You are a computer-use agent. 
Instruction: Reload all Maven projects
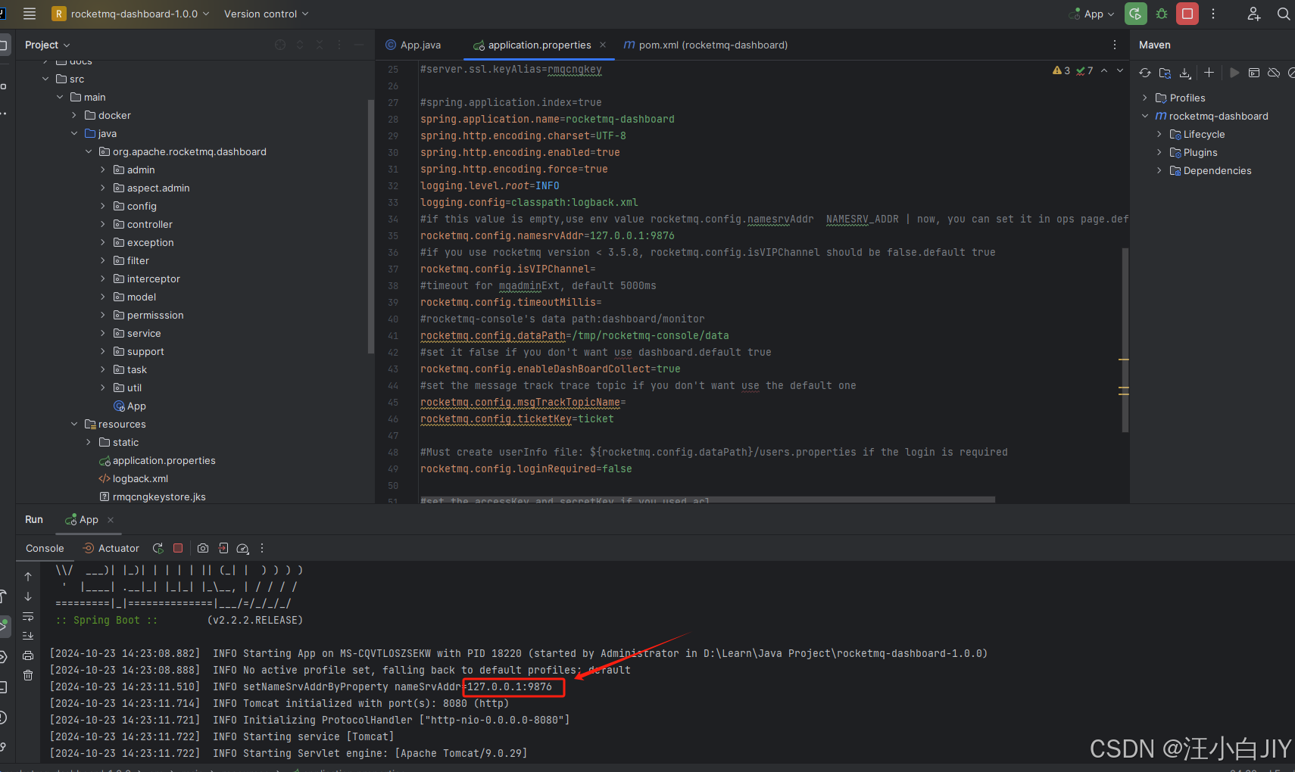pos(1146,73)
